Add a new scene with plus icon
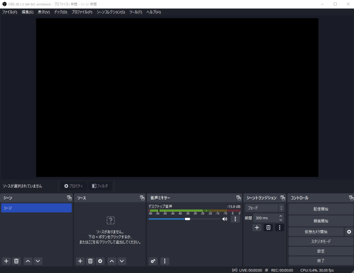354x273 pixels. pyautogui.click(x=6, y=261)
